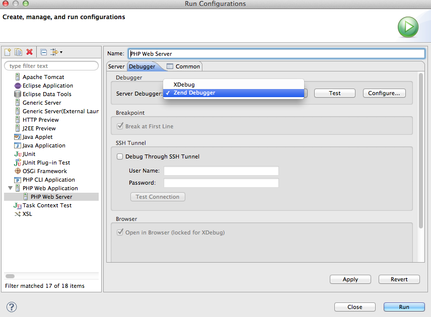Viewport: 431px width, 317px height.
Task: Click the Apply button
Action: click(350, 279)
